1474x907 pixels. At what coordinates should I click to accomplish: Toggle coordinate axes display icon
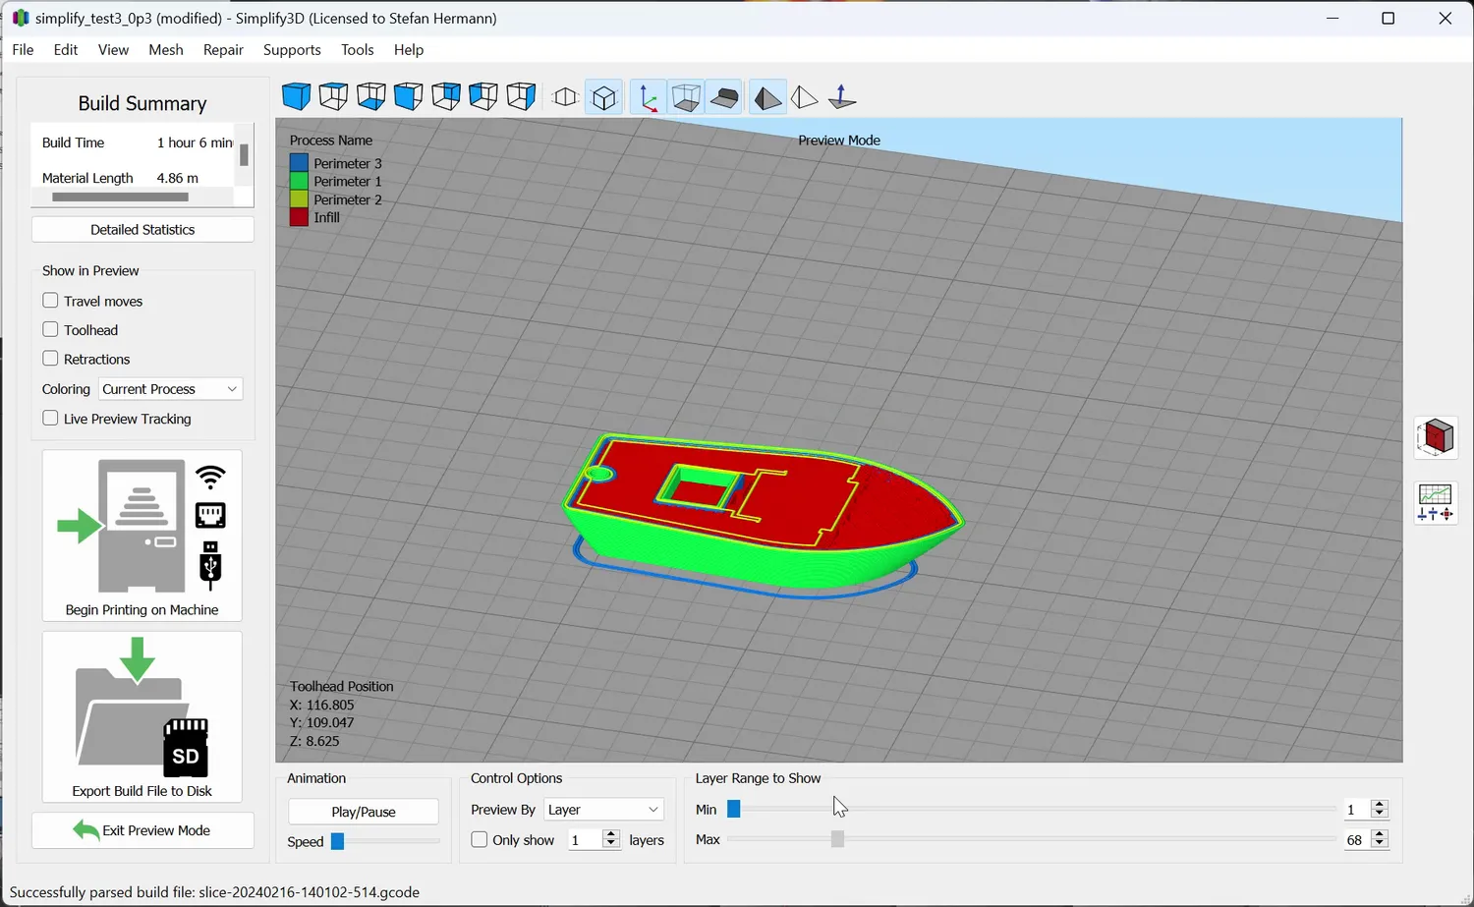coord(649,97)
